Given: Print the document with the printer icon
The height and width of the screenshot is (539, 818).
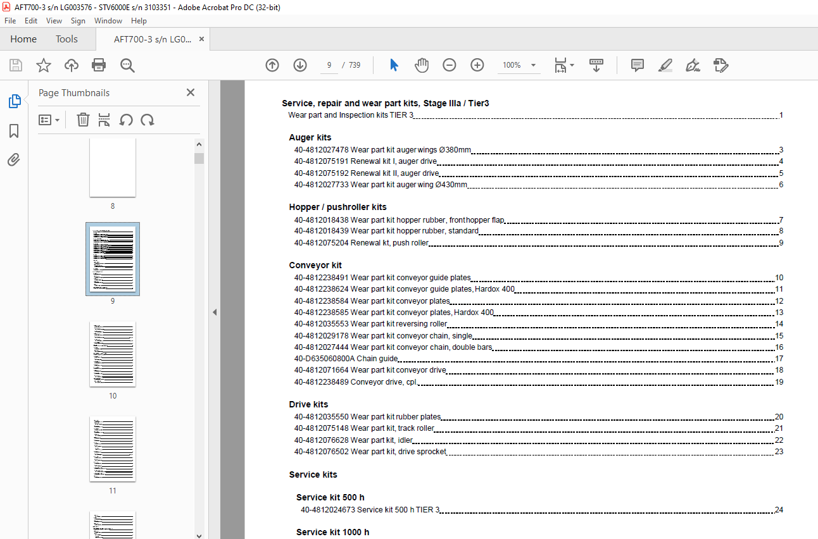Looking at the screenshot, I should tap(99, 65).
